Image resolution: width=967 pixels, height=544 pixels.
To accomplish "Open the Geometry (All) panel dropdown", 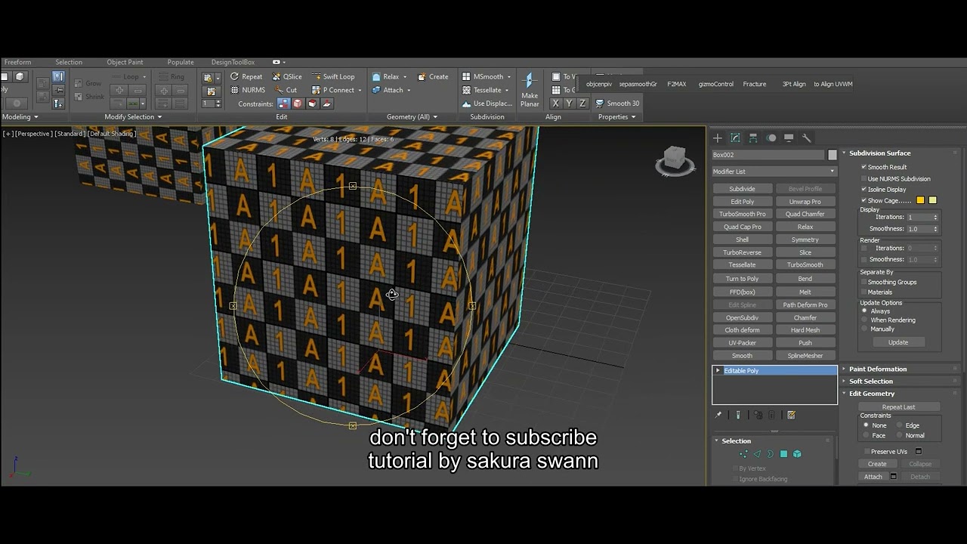I will point(412,117).
